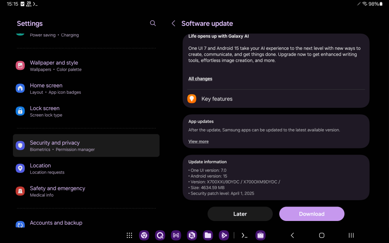Screen dimensions: 389x243
Task: Tap the navigation back button
Action: (292, 235)
